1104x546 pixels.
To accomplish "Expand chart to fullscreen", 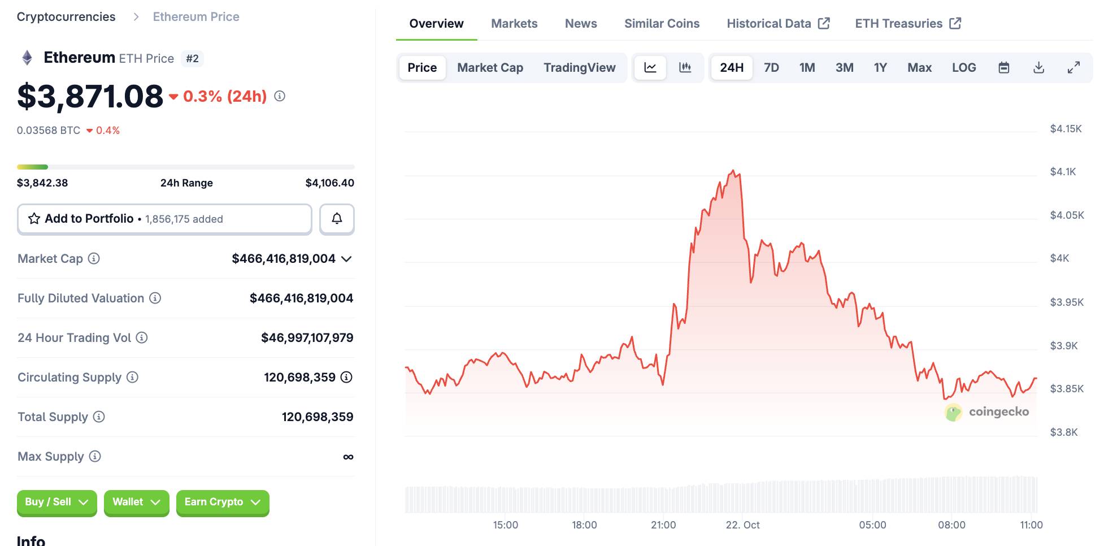I will tap(1073, 68).
